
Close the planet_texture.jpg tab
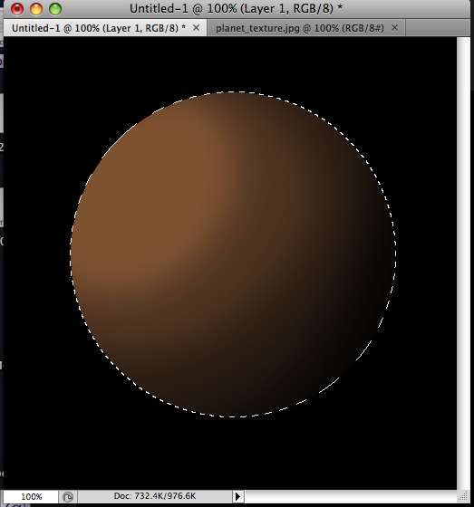pos(394,28)
